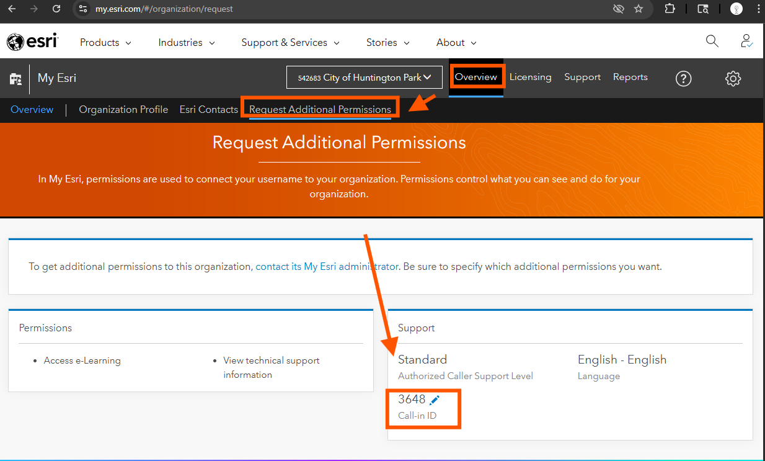The height and width of the screenshot is (461, 765).
Task: Expand the Support & Services menu
Action: (x=291, y=42)
